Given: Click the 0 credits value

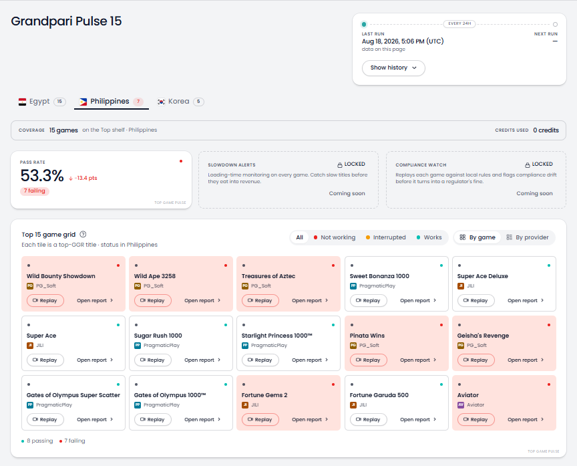Looking at the screenshot, I should [x=546, y=130].
